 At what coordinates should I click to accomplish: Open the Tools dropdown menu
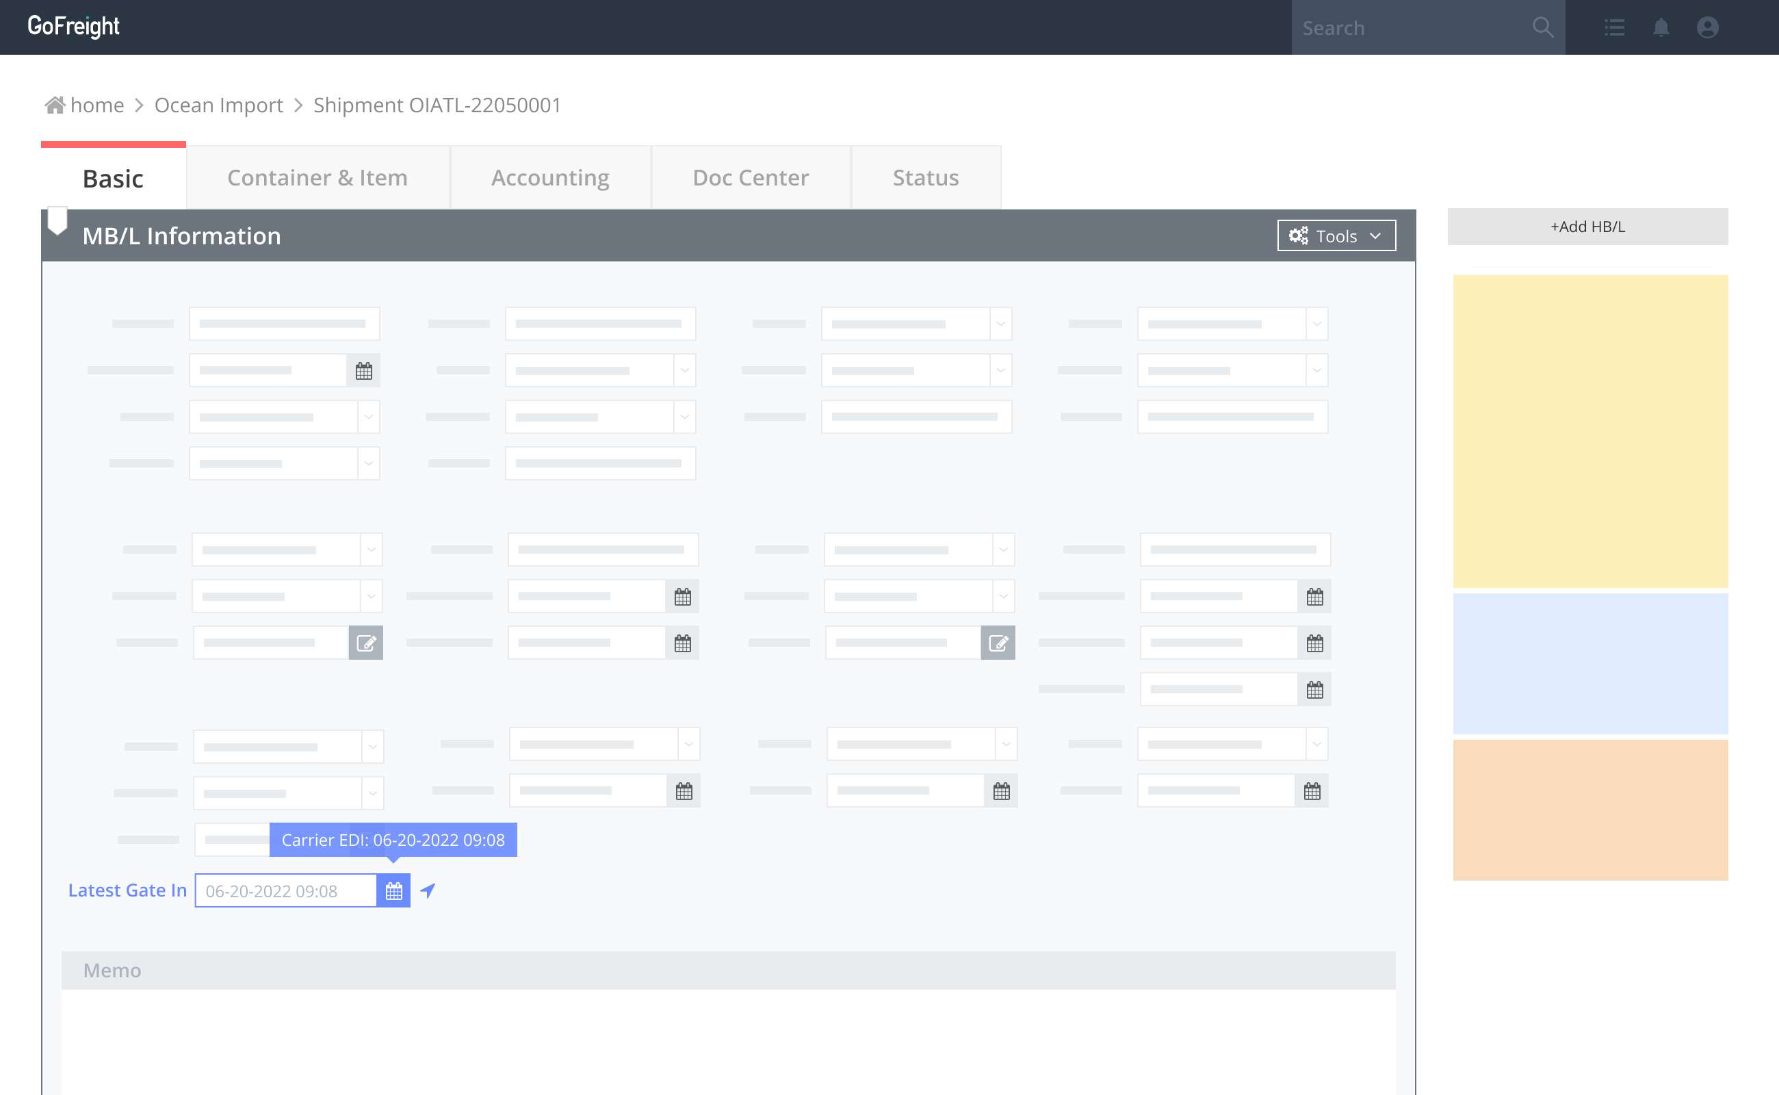point(1336,235)
